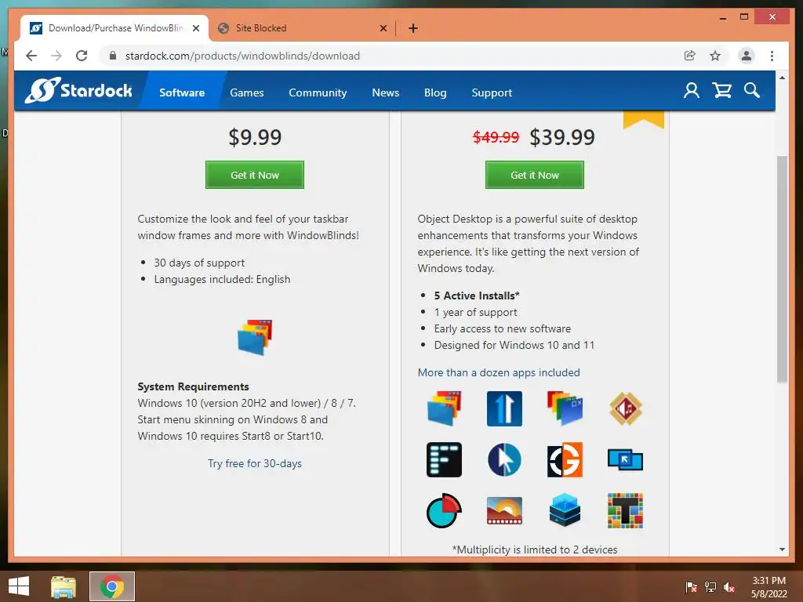The height and width of the screenshot is (602, 803).
Task: Open More than a dozen apps included link
Action: tap(499, 372)
